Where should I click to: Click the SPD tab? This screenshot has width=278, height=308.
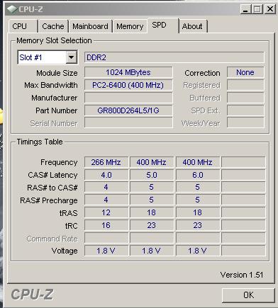pyautogui.click(x=162, y=25)
